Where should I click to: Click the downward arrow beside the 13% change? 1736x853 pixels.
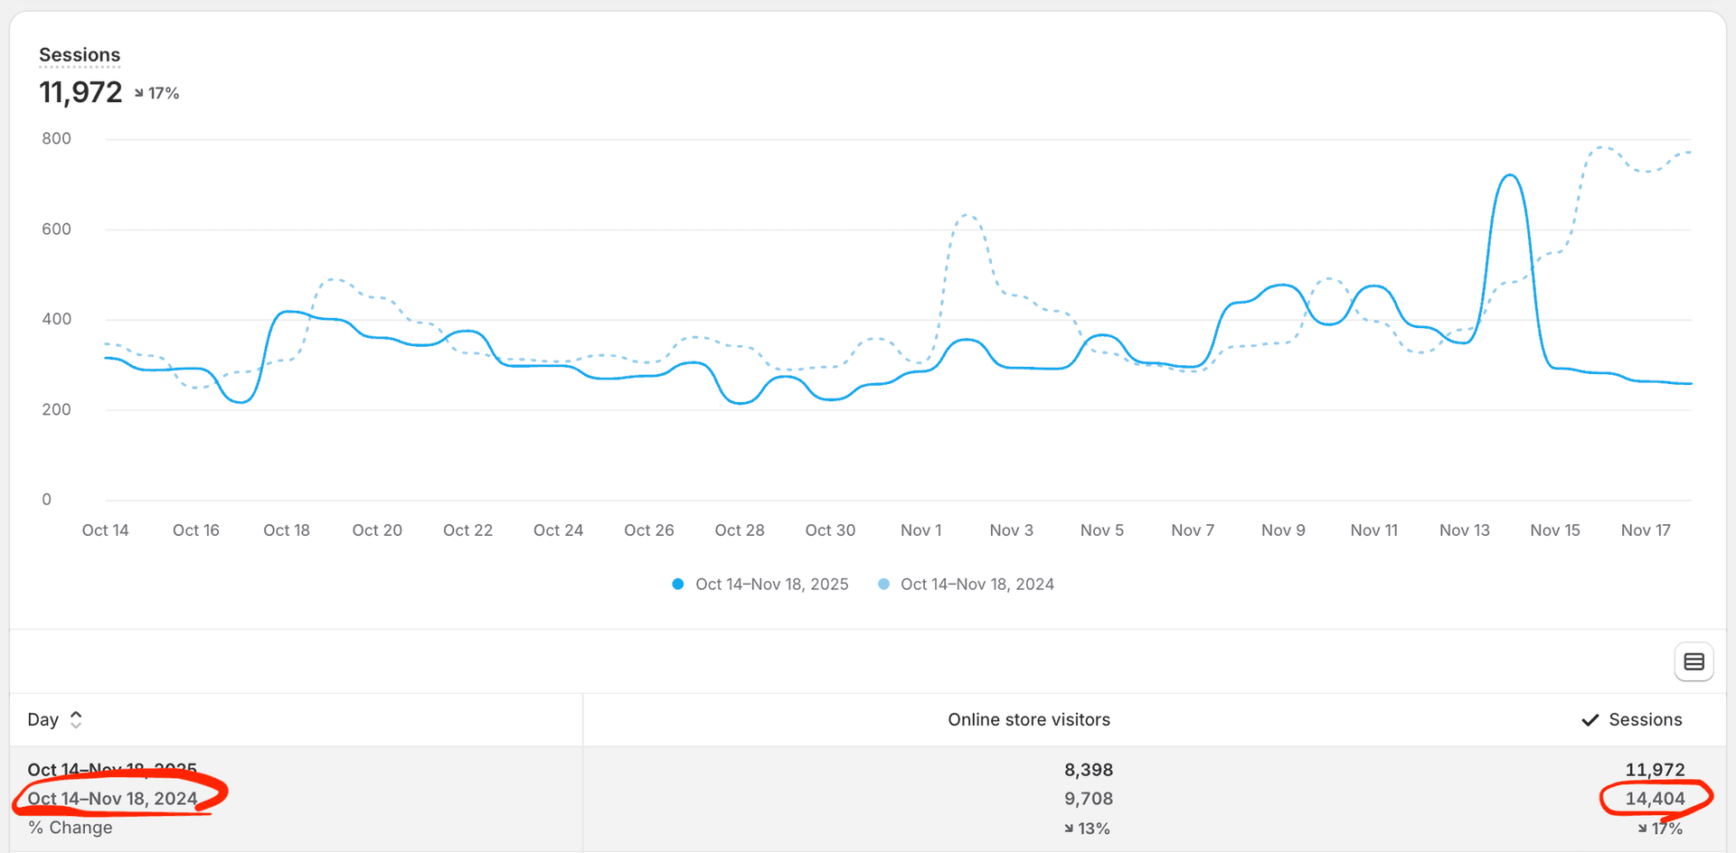coord(1068,828)
